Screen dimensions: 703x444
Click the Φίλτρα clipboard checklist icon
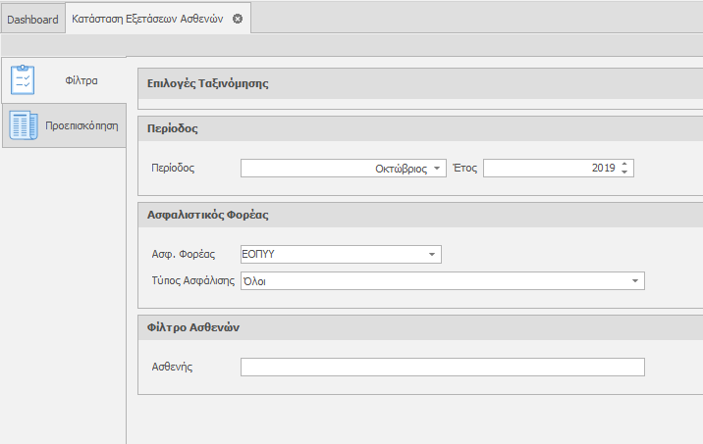(23, 79)
